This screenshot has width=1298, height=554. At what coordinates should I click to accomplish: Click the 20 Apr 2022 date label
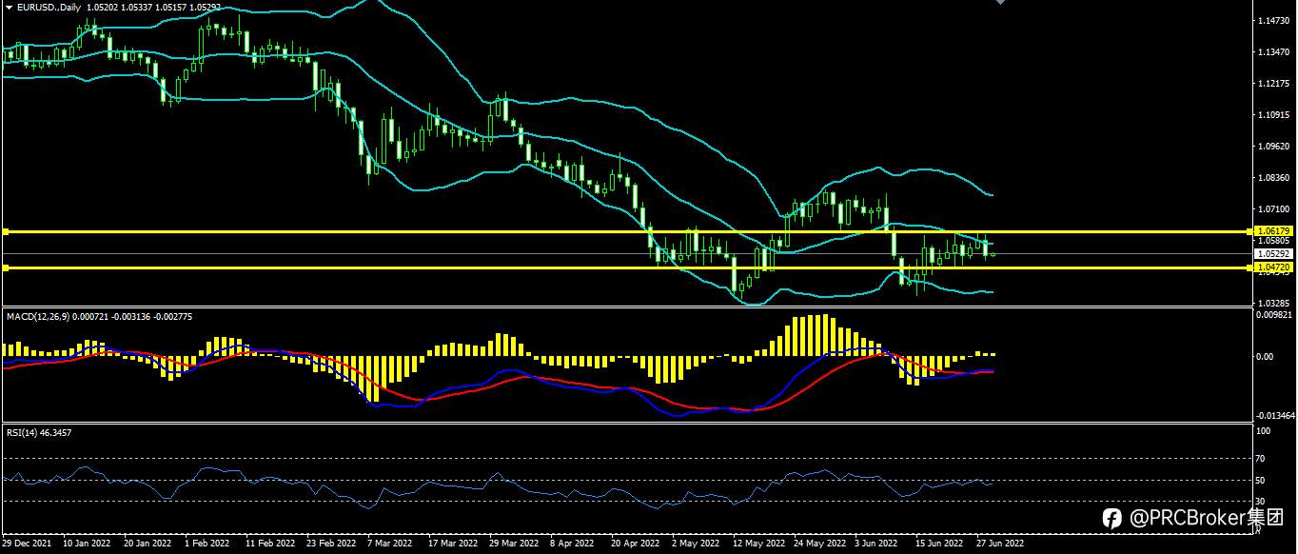pos(635,544)
